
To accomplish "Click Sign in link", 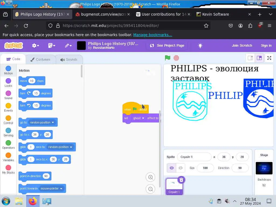I will (x=266, y=45).
